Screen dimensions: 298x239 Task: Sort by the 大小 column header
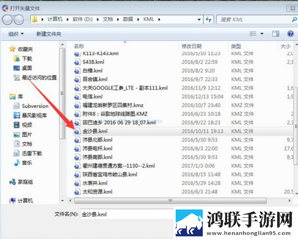click(286, 46)
